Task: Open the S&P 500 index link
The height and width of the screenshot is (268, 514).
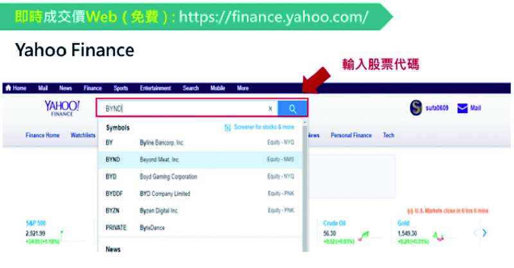Action: pyautogui.click(x=36, y=224)
